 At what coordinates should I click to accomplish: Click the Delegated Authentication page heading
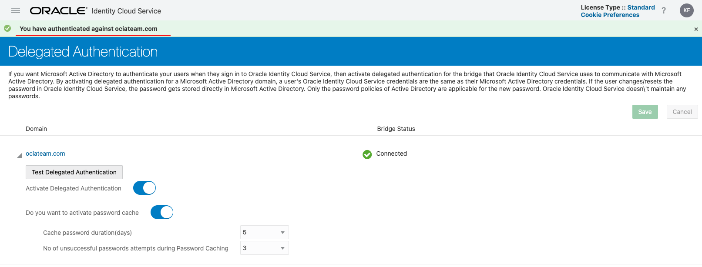click(x=83, y=52)
